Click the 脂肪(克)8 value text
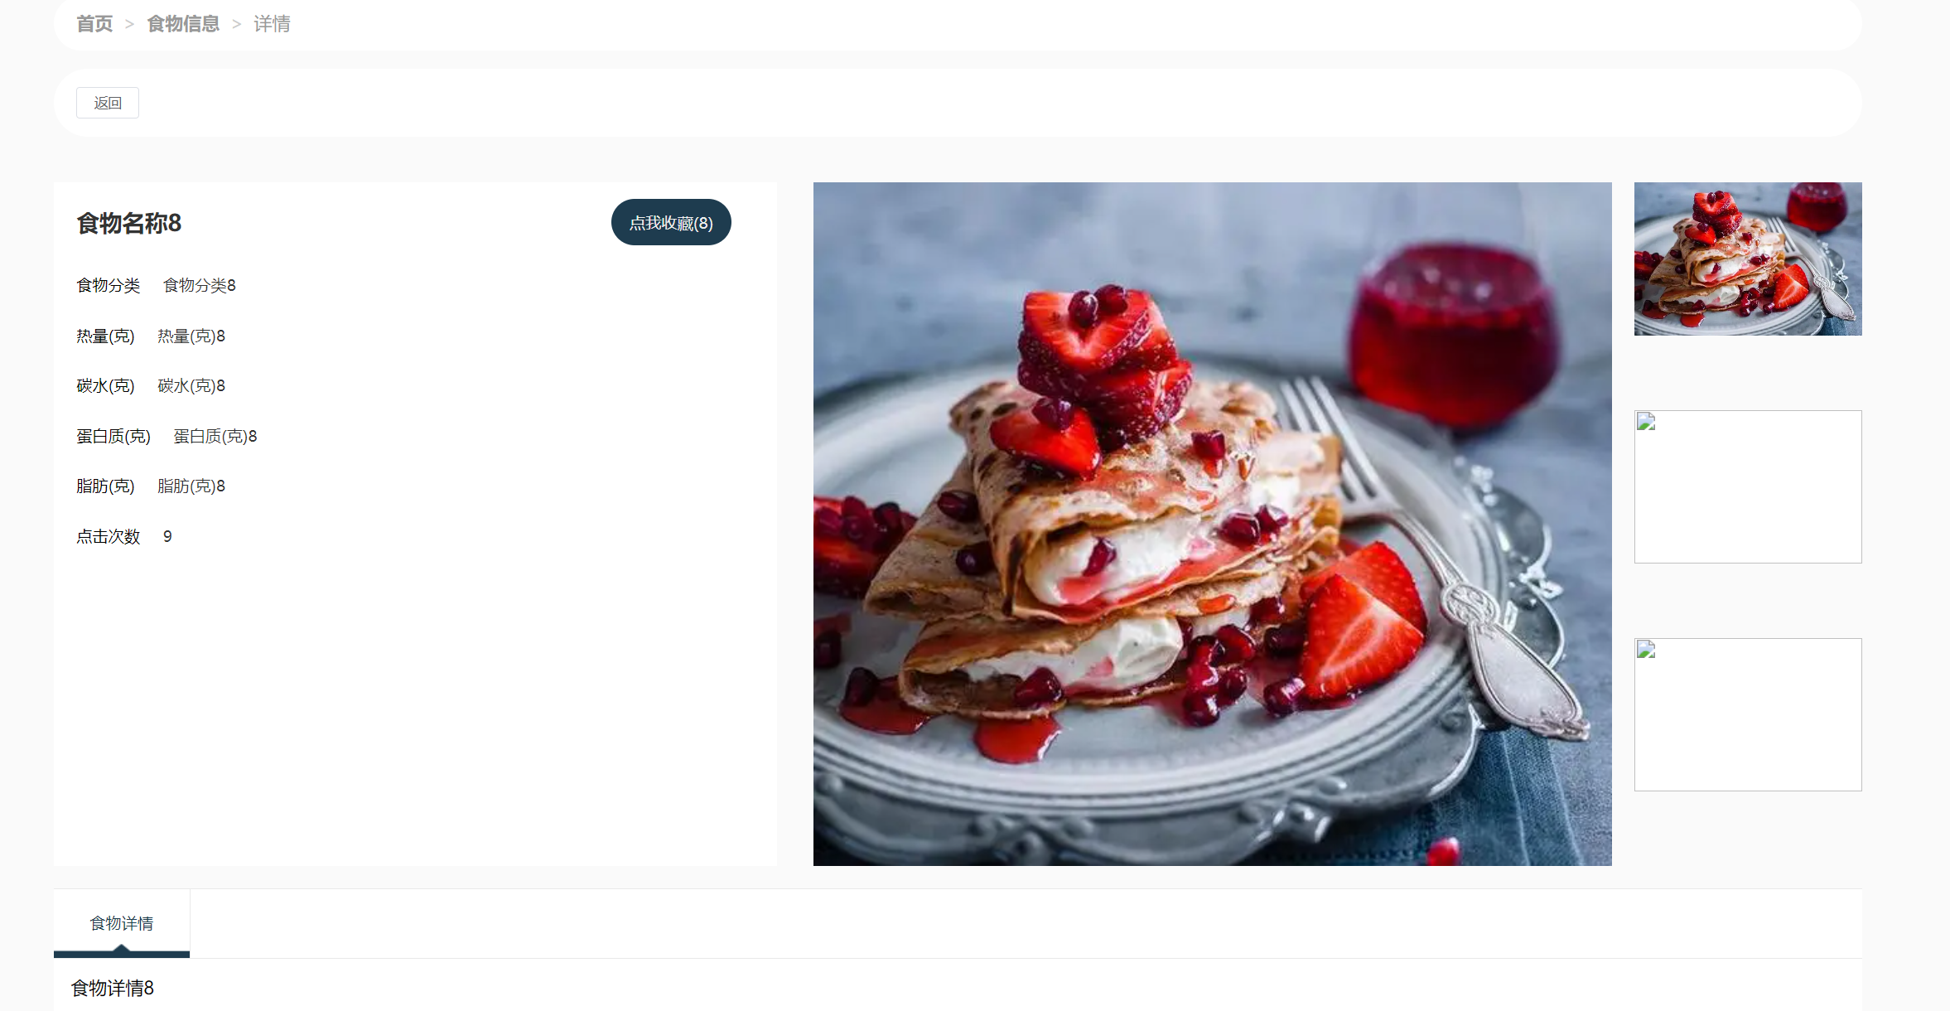Image resolution: width=1950 pixels, height=1011 pixels. pyautogui.click(x=191, y=486)
